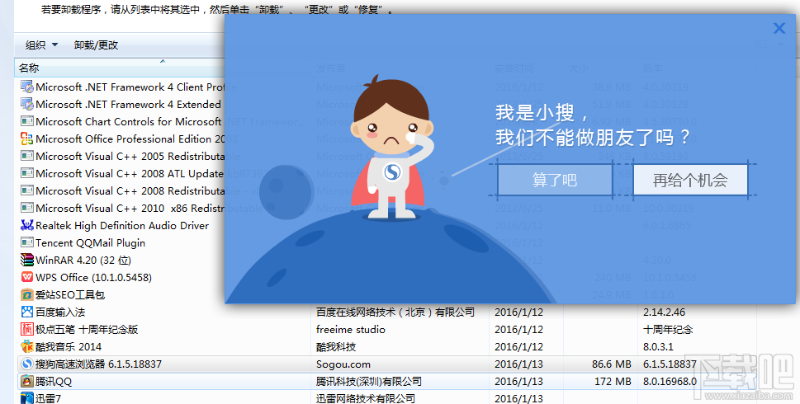Select 酷我音乐 2014 program name

[69, 347]
